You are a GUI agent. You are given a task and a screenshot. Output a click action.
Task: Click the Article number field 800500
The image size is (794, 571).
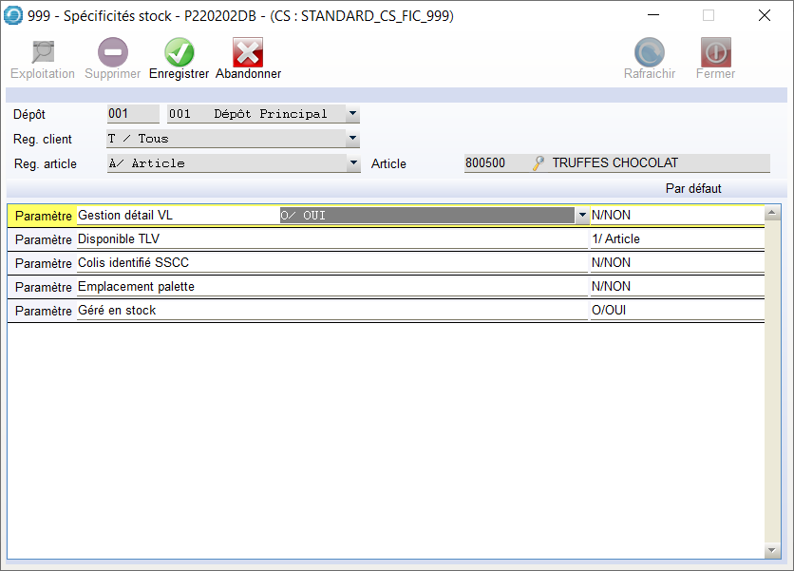pyautogui.click(x=494, y=163)
